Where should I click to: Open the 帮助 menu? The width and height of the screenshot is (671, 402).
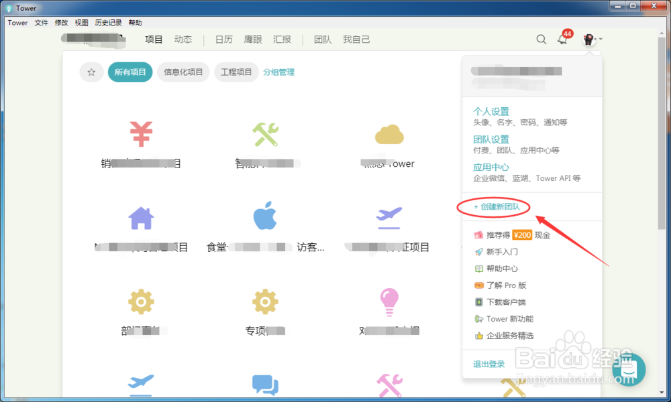pos(136,23)
